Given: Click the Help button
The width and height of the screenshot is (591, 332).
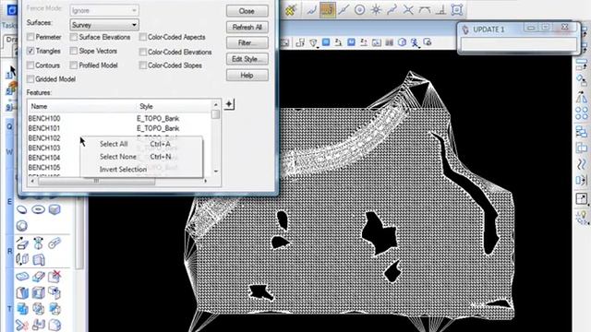Looking at the screenshot, I should tap(247, 76).
